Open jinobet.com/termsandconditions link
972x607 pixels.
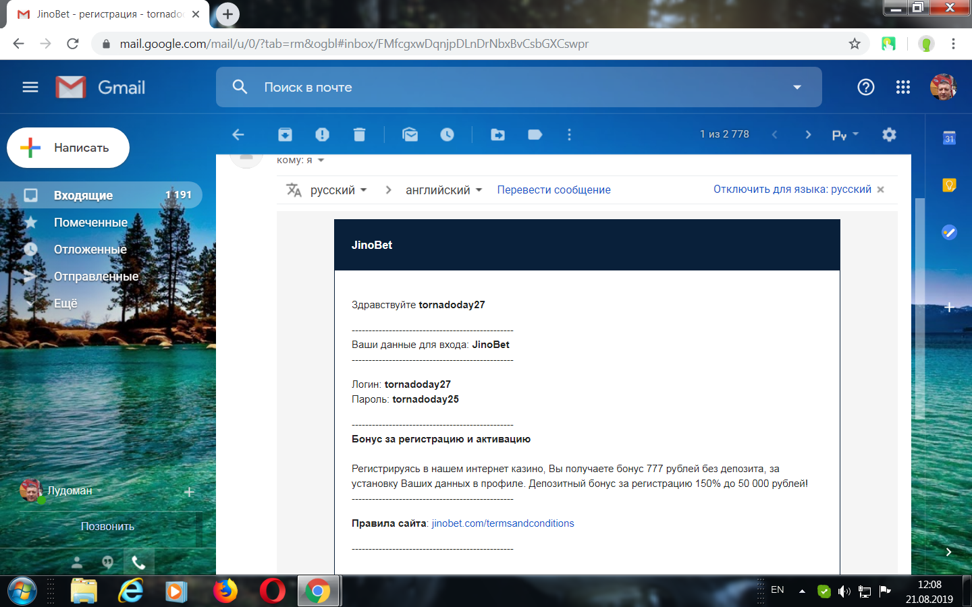(503, 523)
